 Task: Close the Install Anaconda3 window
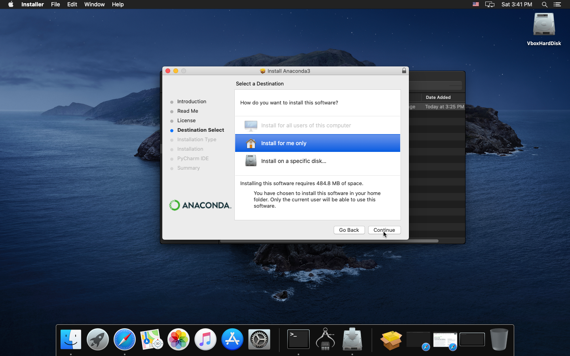point(168,71)
